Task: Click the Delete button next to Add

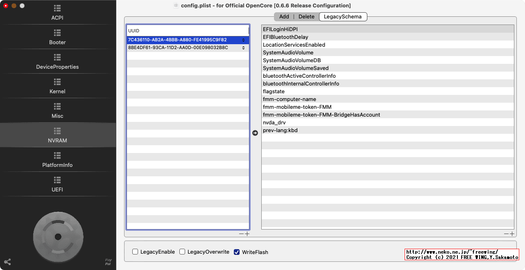Action: [306, 17]
